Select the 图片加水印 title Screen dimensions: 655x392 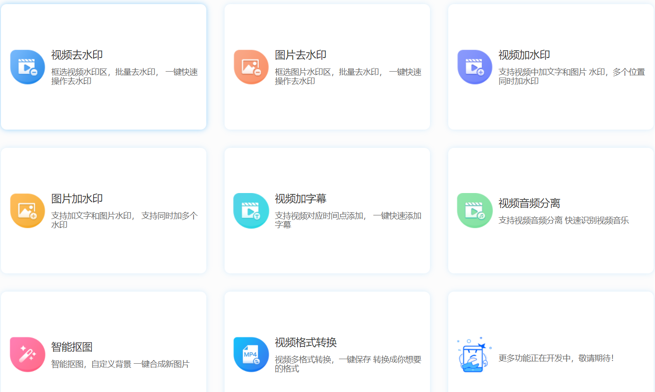tap(77, 199)
